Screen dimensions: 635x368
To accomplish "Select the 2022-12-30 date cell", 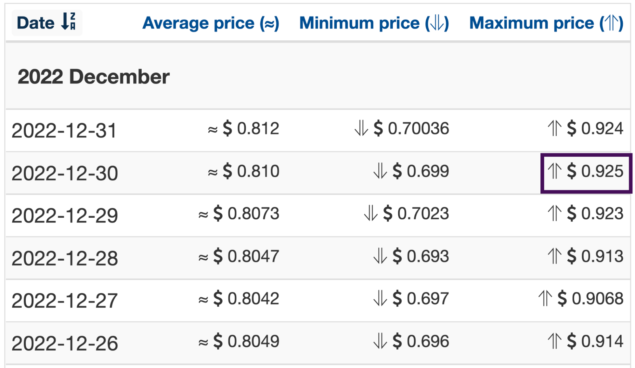I will (64, 173).
